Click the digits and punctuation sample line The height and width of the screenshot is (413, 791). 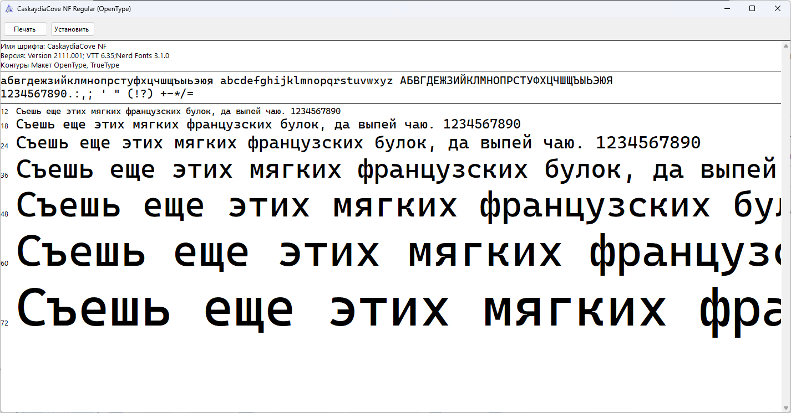pyautogui.click(x=97, y=94)
